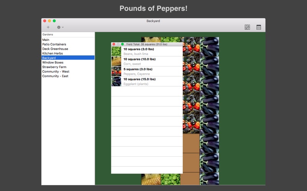This screenshot has height=191, width=307.
Task: Open the gear actions menu
Action: [x=60, y=27]
